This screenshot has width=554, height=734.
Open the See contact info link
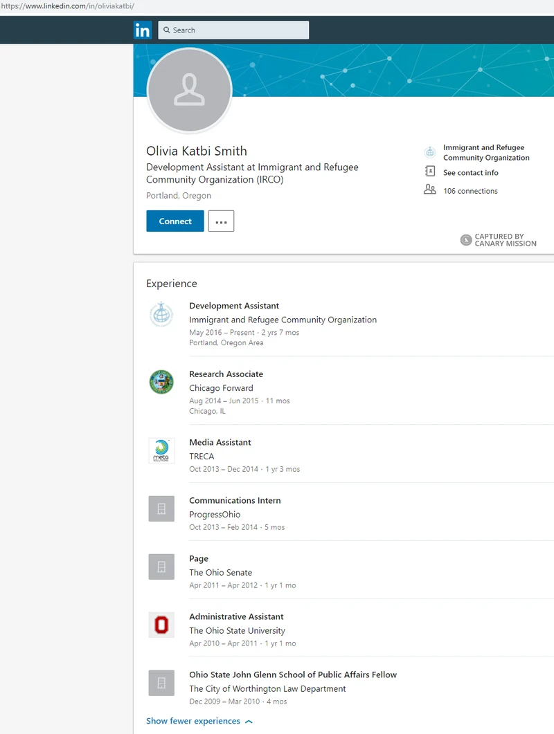click(470, 173)
